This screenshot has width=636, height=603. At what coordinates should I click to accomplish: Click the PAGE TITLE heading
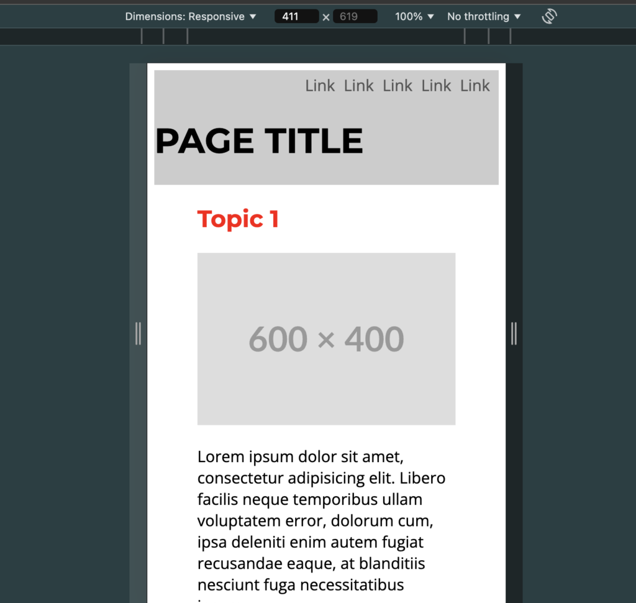point(259,141)
